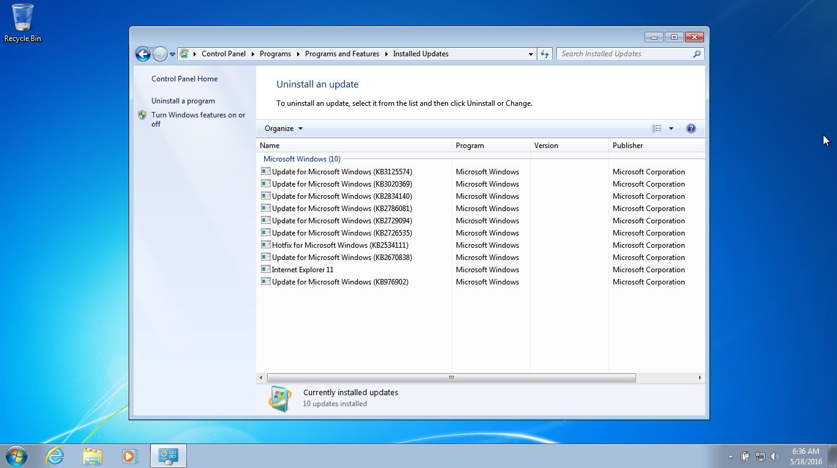Viewport: 837px width, 468px height.
Task: Open the More view options arrow
Action: (671, 128)
